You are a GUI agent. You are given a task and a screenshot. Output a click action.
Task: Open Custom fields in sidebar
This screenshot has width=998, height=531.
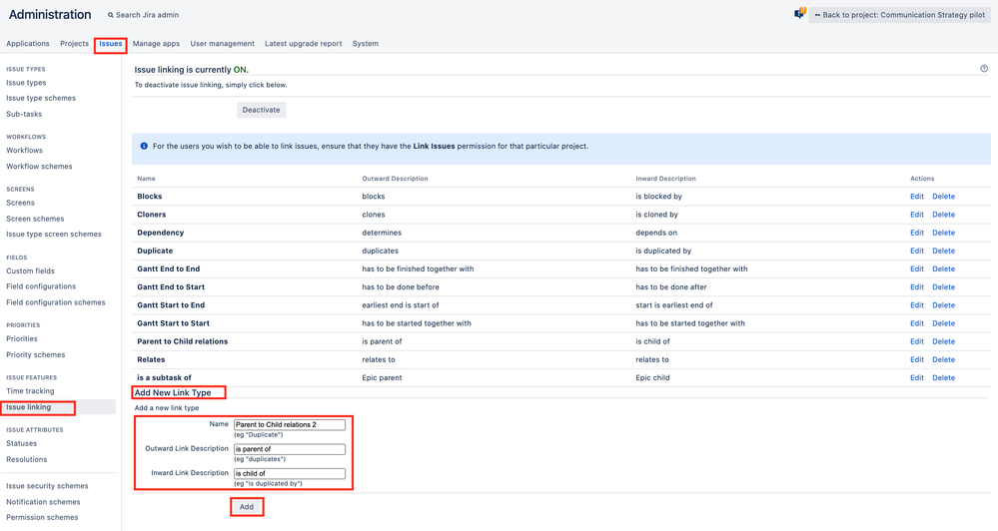pyautogui.click(x=31, y=270)
